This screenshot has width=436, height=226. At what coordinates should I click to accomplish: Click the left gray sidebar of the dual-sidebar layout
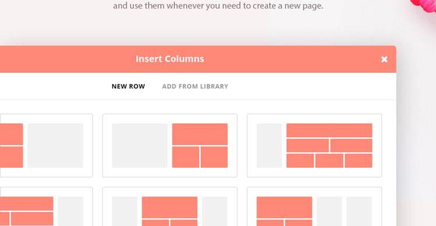tap(125, 211)
